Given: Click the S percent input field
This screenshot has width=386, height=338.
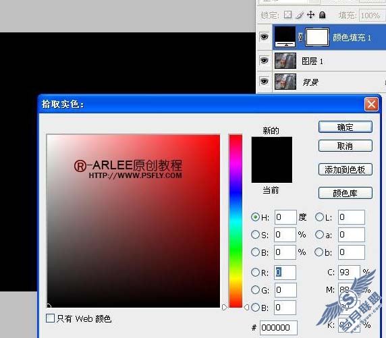Looking at the screenshot, I should click(x=285, y=235).
